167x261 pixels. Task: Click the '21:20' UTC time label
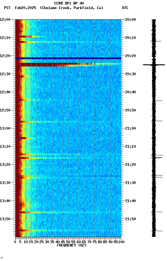131,165
